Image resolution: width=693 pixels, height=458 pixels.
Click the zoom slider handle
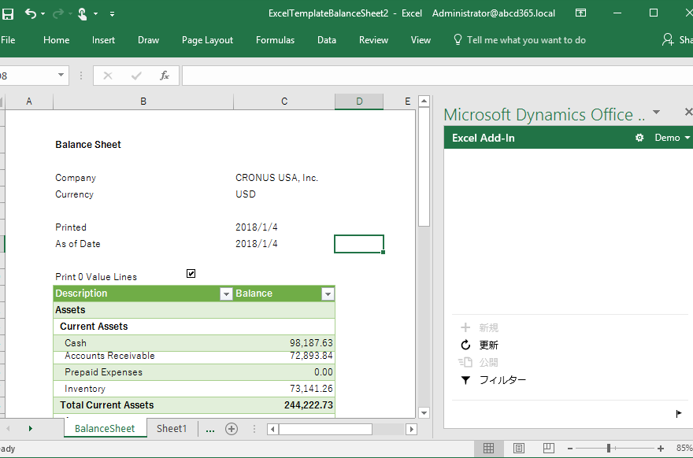tap(609, 449)
